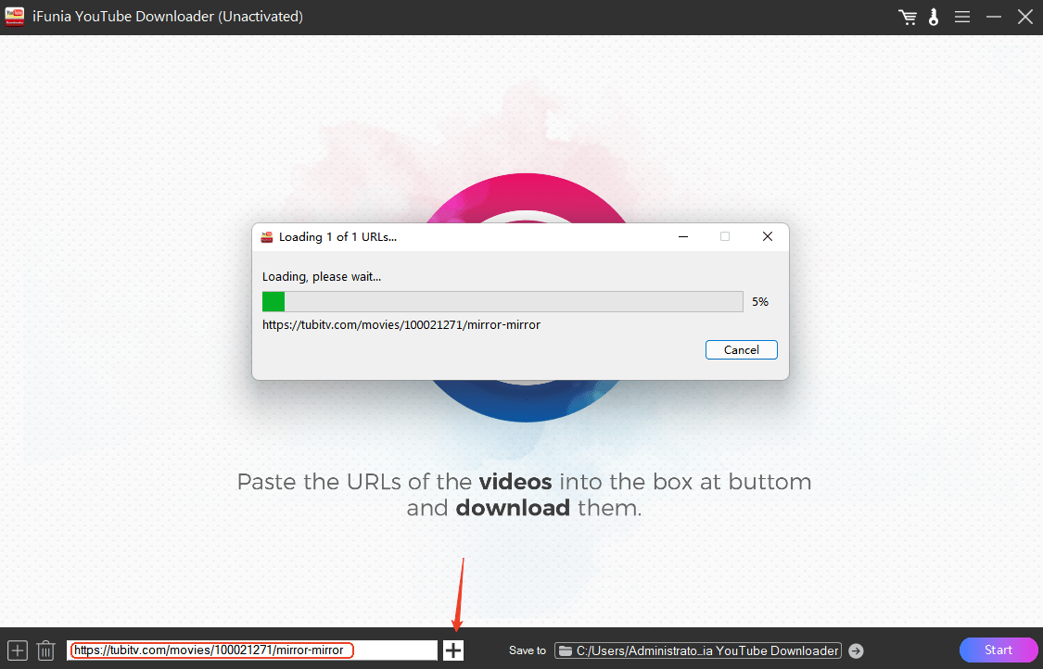The width and height of the screenshot is (1043, 669).
Task: Click the tubitv URL input field
Action: 252,650
